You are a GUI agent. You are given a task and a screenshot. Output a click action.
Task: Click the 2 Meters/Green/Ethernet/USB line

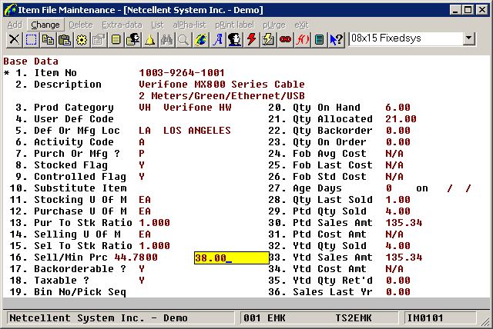tap(222, 96)
